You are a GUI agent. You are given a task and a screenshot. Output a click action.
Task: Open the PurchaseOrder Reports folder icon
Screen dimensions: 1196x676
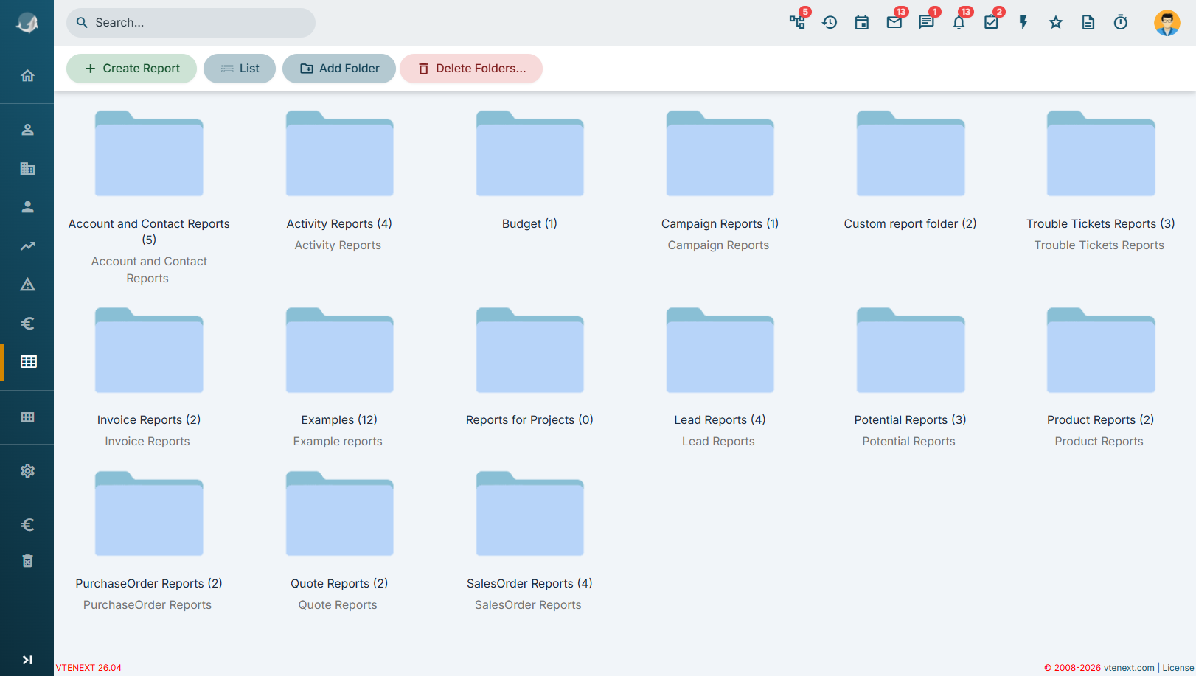click(x=149, y=514)
